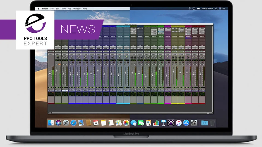Click the pink track color bar
262x147 pixels.
tap(188, 103)
